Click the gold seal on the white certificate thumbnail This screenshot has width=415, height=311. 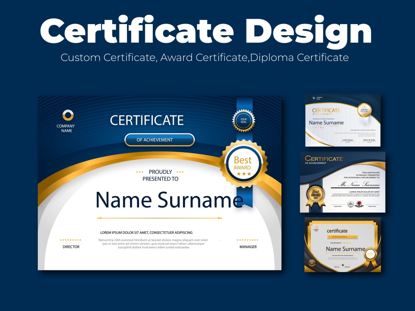click(364, 110)
